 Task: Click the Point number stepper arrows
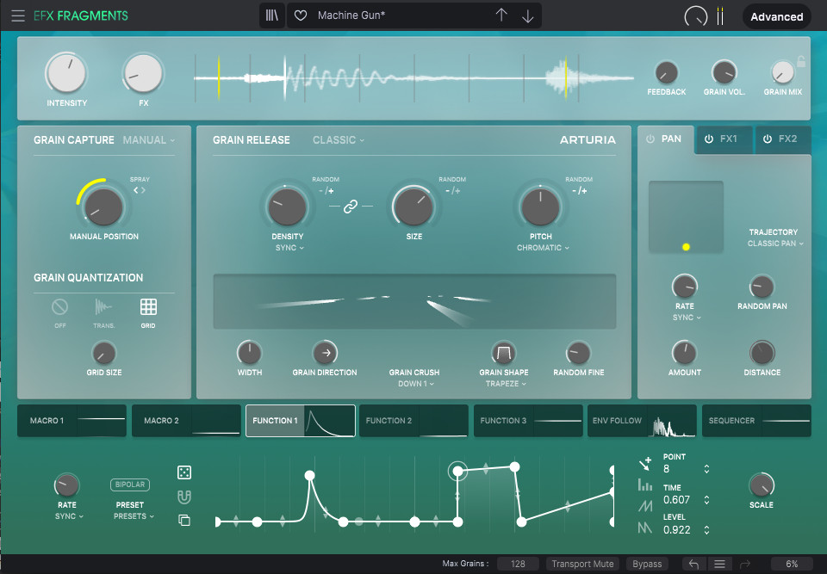pos(706,469)
